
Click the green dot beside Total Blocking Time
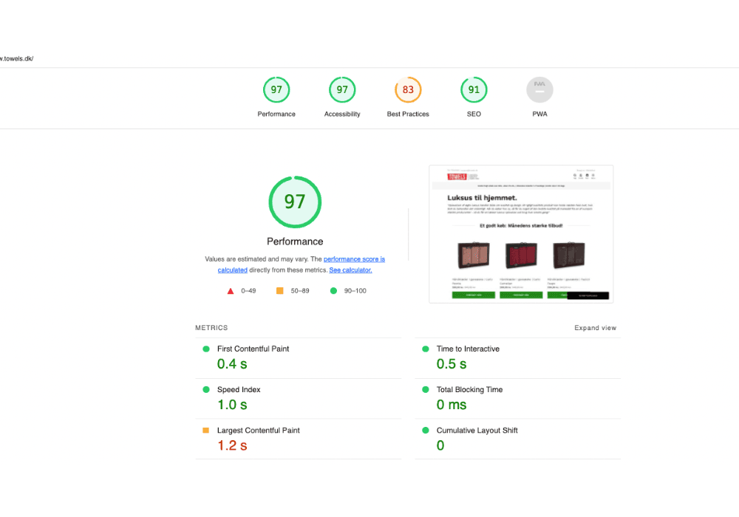tap(425, 388)
